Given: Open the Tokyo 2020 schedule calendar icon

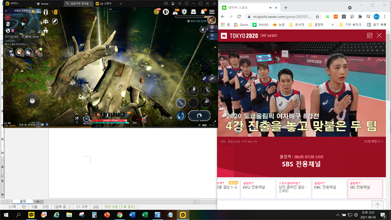Looking at the screenshot, I should pos(369,35).
